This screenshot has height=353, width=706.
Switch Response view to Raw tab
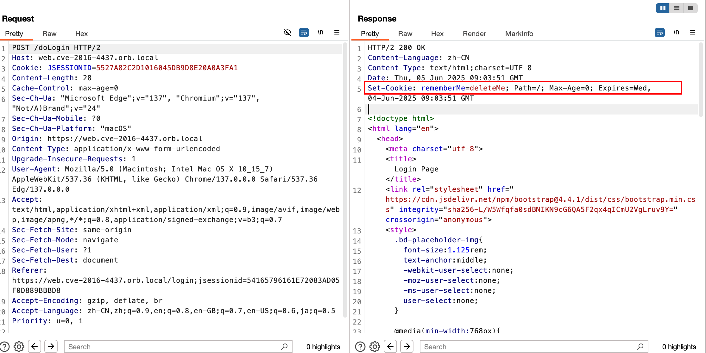point(405,34)
